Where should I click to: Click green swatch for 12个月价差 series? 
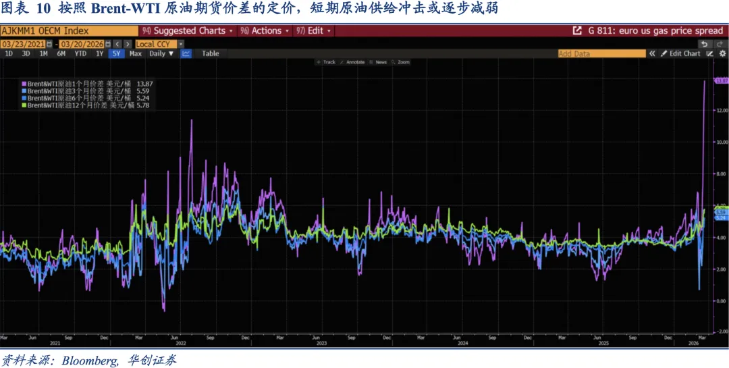24,105
